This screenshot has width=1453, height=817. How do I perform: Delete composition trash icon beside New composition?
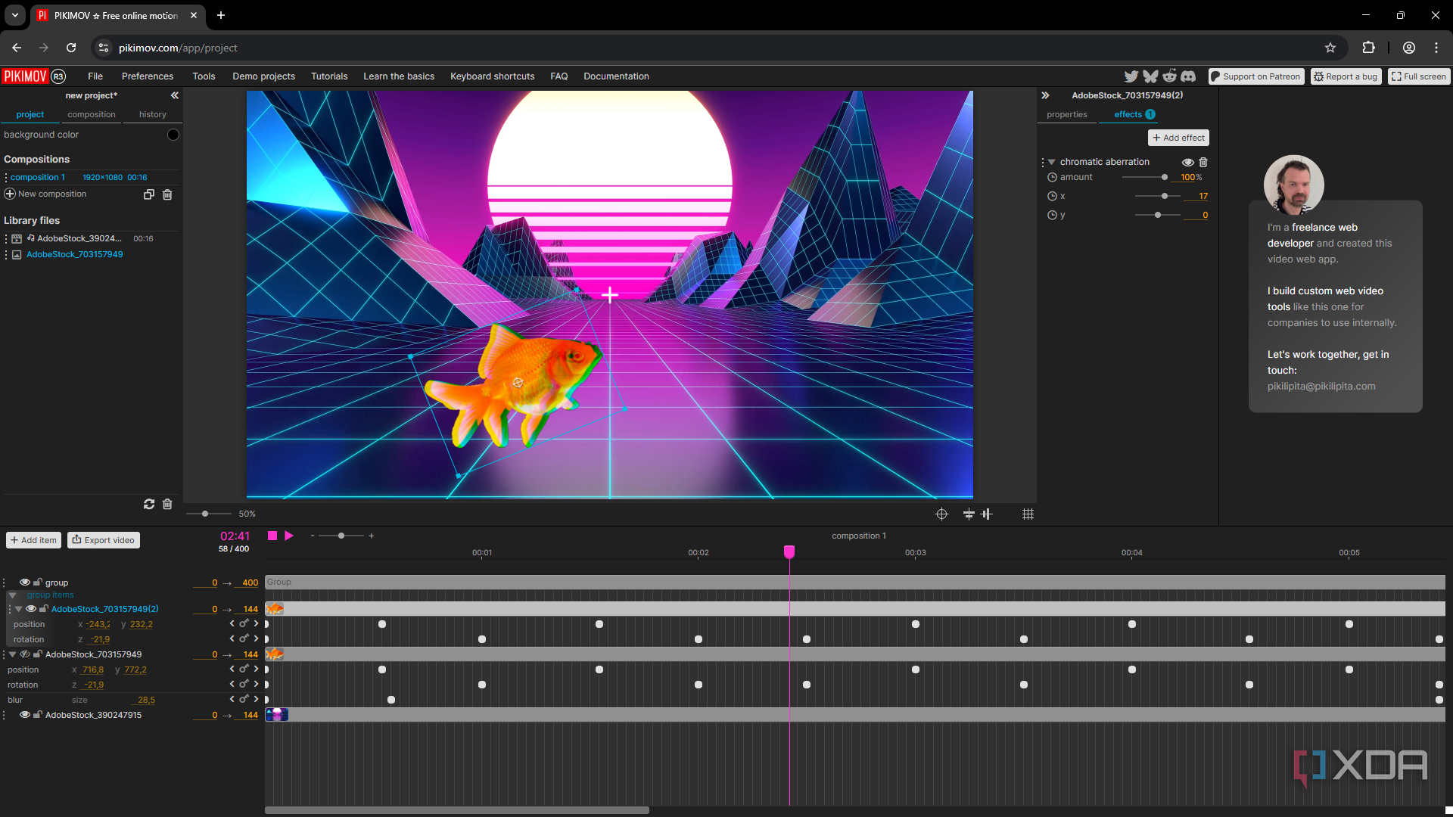click(167, 194)
